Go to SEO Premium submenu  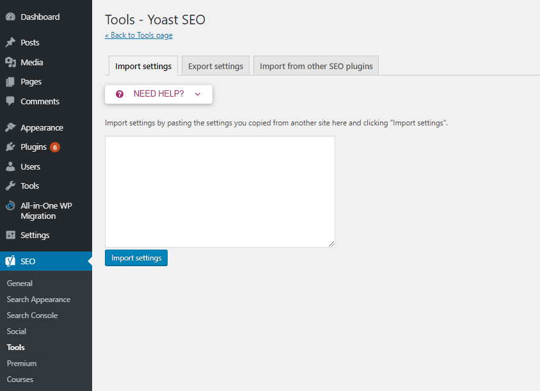pos(22,363)
